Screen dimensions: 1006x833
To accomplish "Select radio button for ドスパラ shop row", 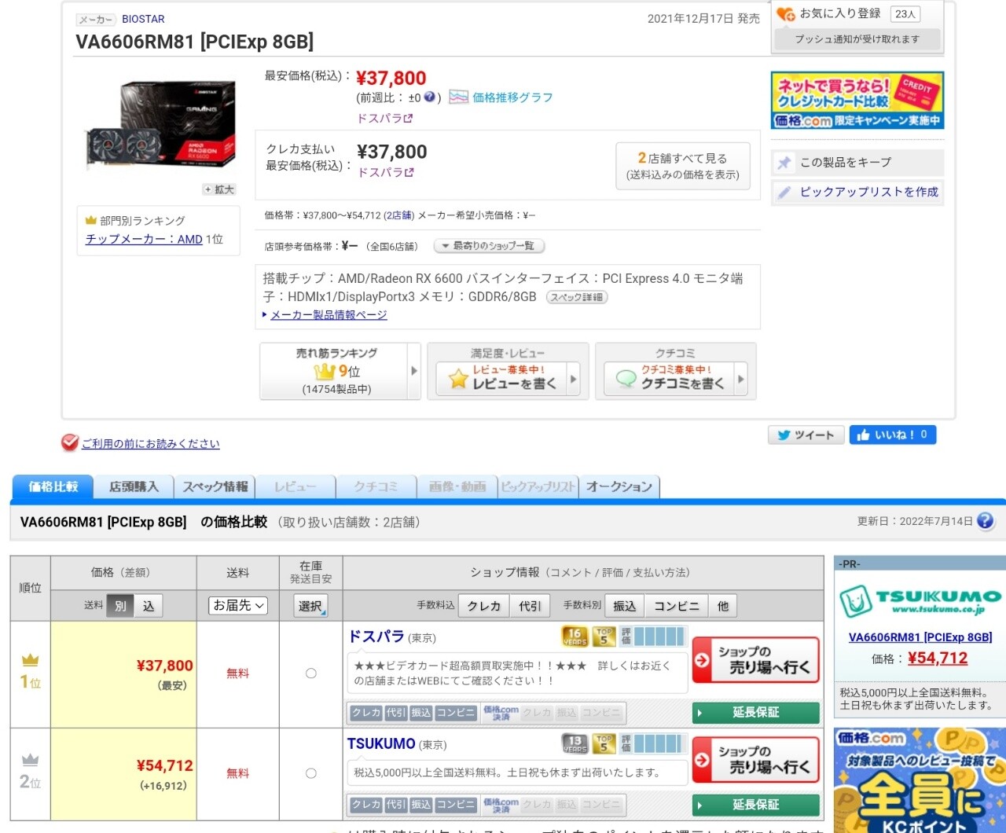I will click(x=311, y=673).
